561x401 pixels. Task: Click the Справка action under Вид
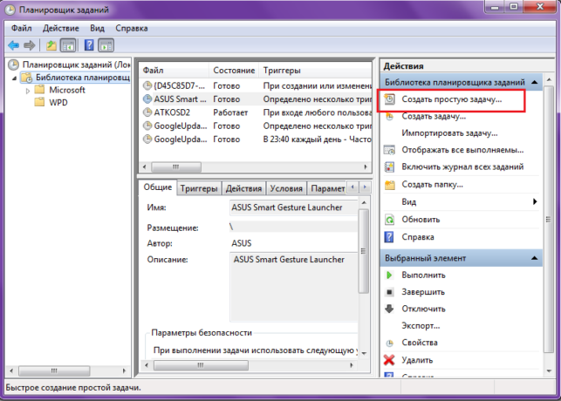click(418, 237)
